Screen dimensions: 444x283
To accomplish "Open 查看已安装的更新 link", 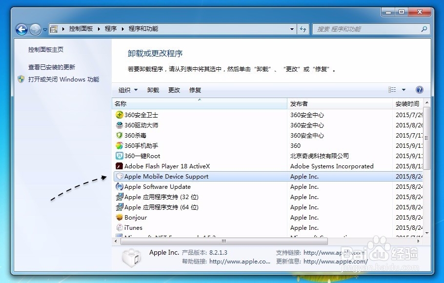I will [x=52, y=67].
